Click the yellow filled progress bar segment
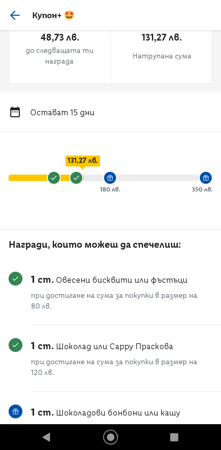The width and height of the screenshot is (221, 450). click(28, 178)
